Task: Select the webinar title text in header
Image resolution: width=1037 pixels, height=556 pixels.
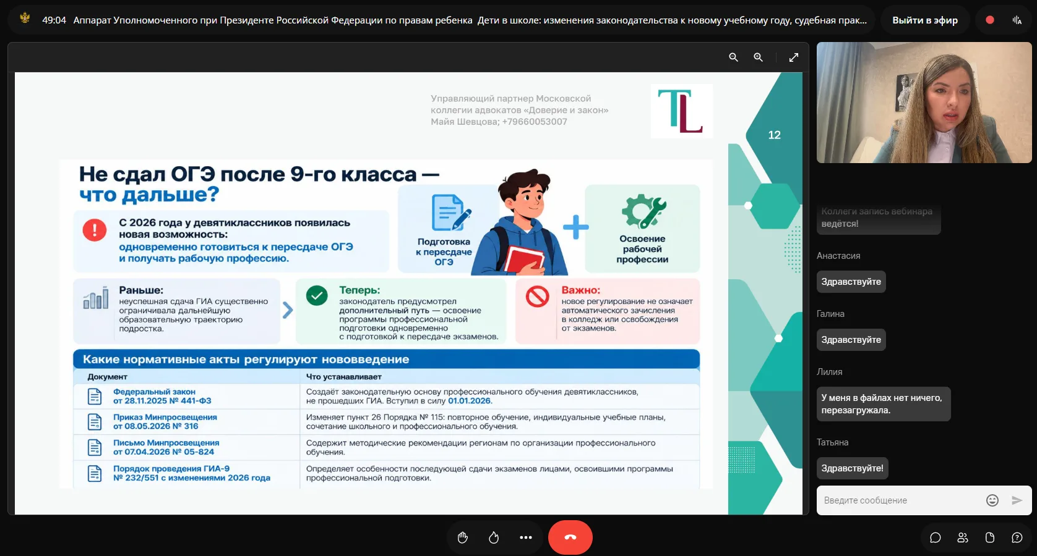Action: click(x=470, y=20)
